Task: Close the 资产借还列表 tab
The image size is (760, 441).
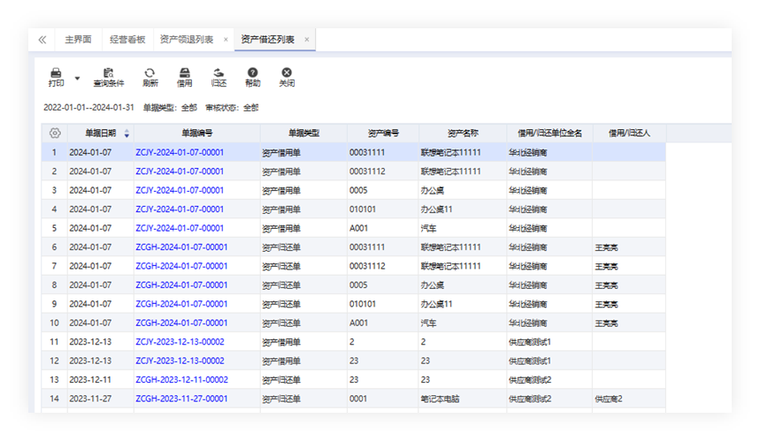Action: [307, 40]
